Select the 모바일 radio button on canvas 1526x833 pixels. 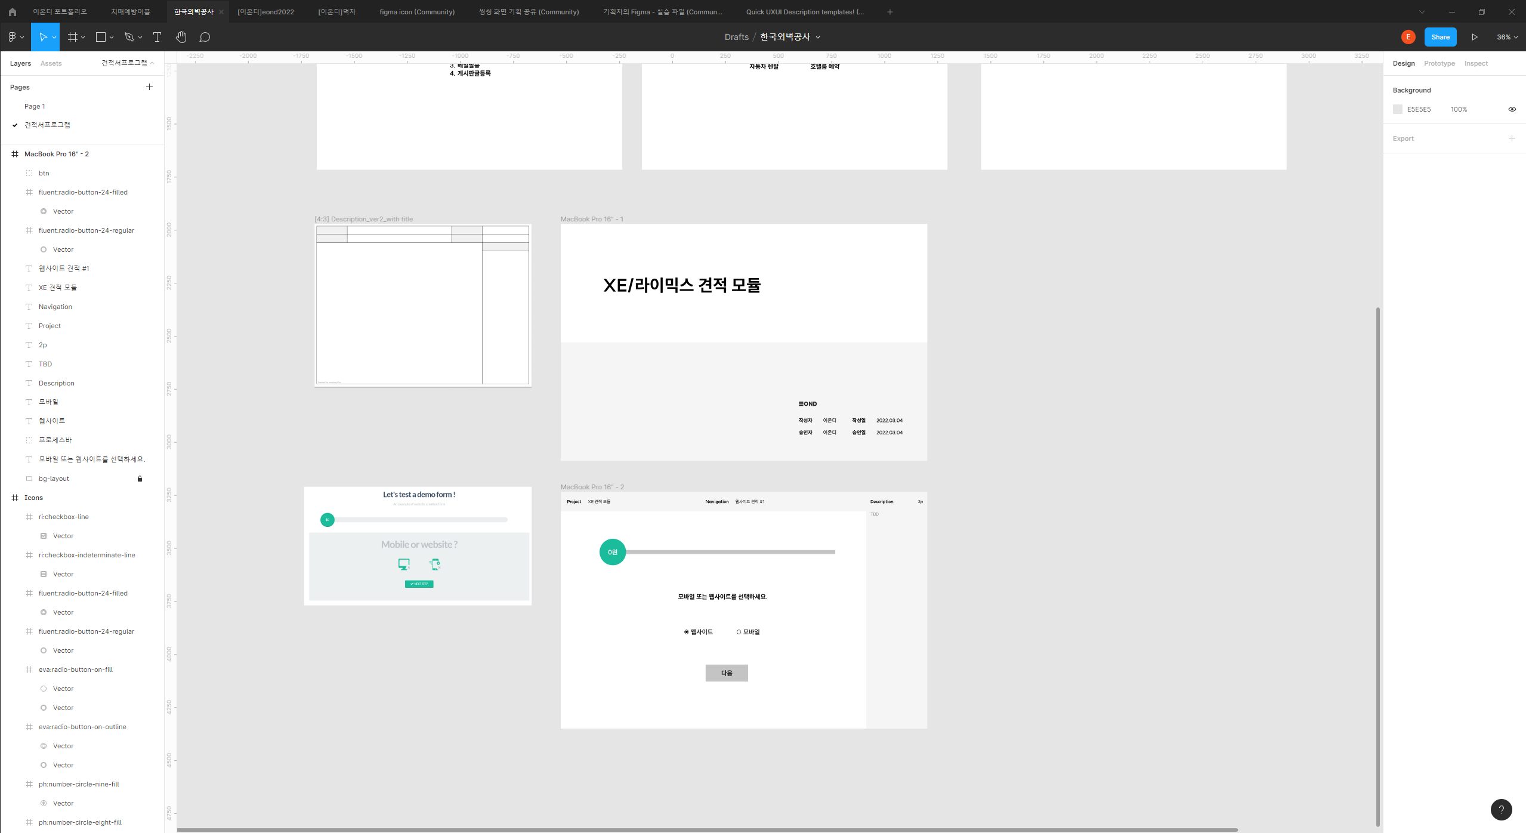tap(739, 632)
